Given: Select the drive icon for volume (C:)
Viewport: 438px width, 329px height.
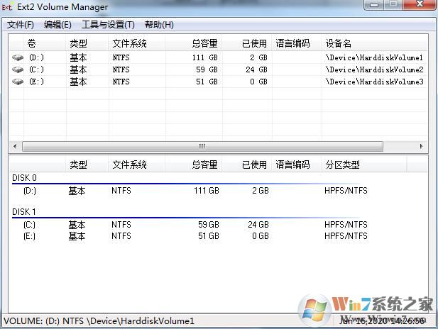Looking at the screenshot, I should click(x=18, y=69).
